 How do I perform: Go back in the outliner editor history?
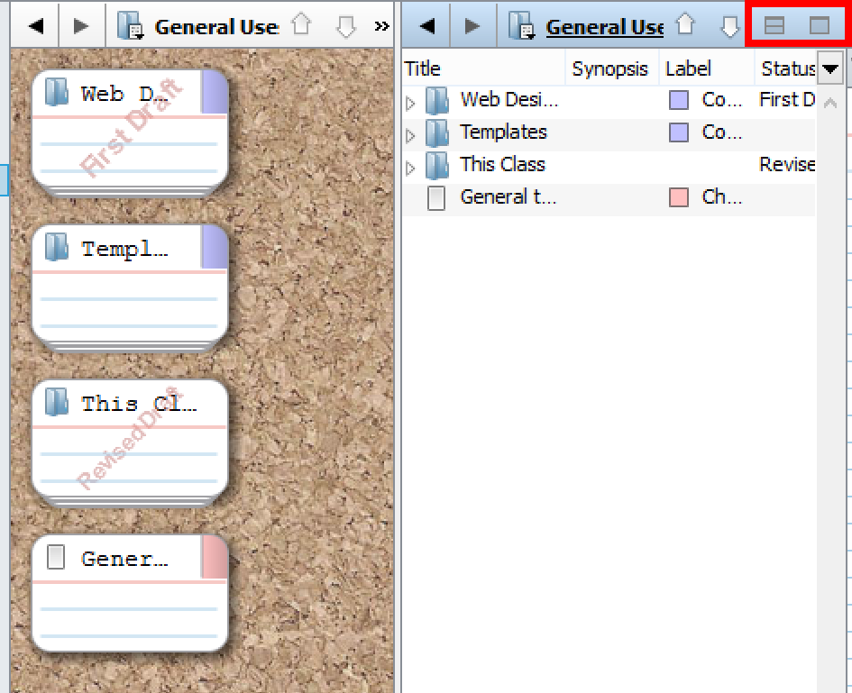pos(427,26)
